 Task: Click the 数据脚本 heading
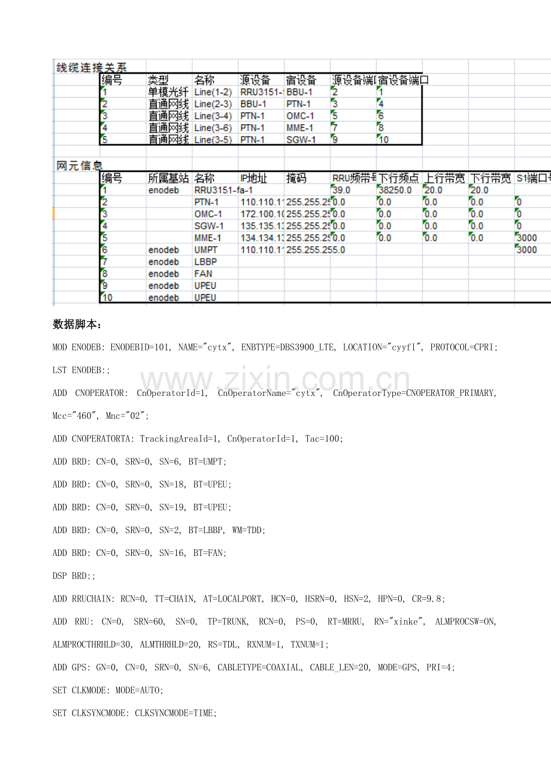point(78,325)
